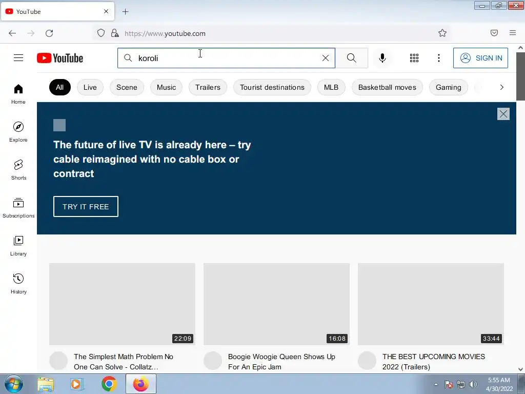Select the Live filter chip

(x=90, y=87)
